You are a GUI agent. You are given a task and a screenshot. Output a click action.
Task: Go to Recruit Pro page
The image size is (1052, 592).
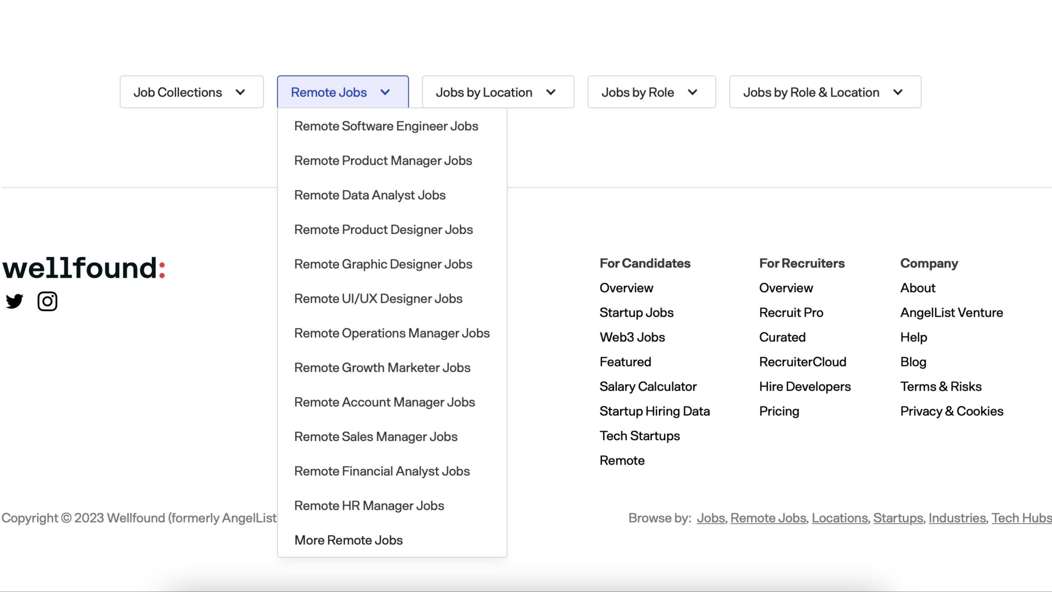pos(791,313)
